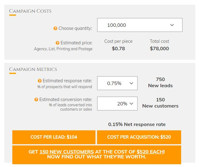Click the $78,000 total cost value
Screen dimensions: 199x167
159,48
